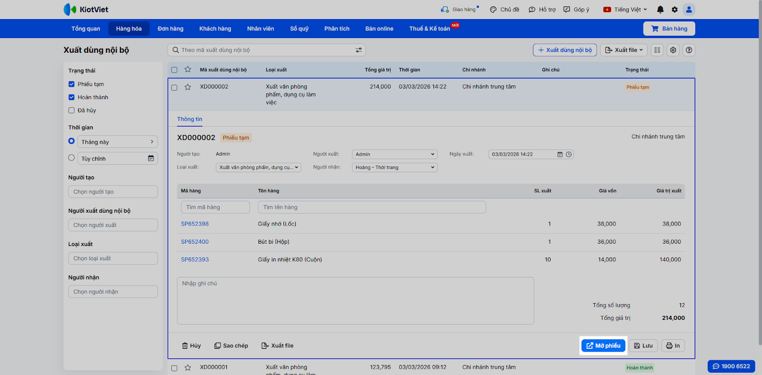Open the help question mark icon
This screenshot has width=762, height=375.
point(689,50)
